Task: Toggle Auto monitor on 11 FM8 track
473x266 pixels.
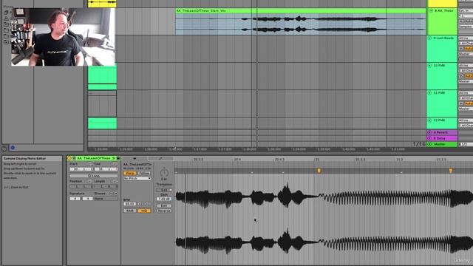Action: coord(469,103)
